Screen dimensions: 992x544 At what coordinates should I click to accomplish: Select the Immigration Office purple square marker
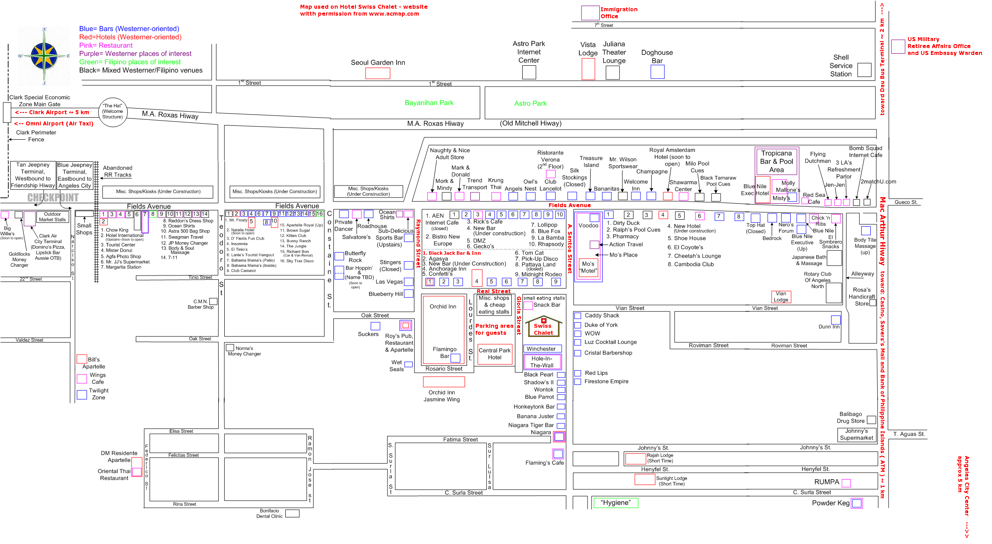pyautogui.click(x=590, y=13)
